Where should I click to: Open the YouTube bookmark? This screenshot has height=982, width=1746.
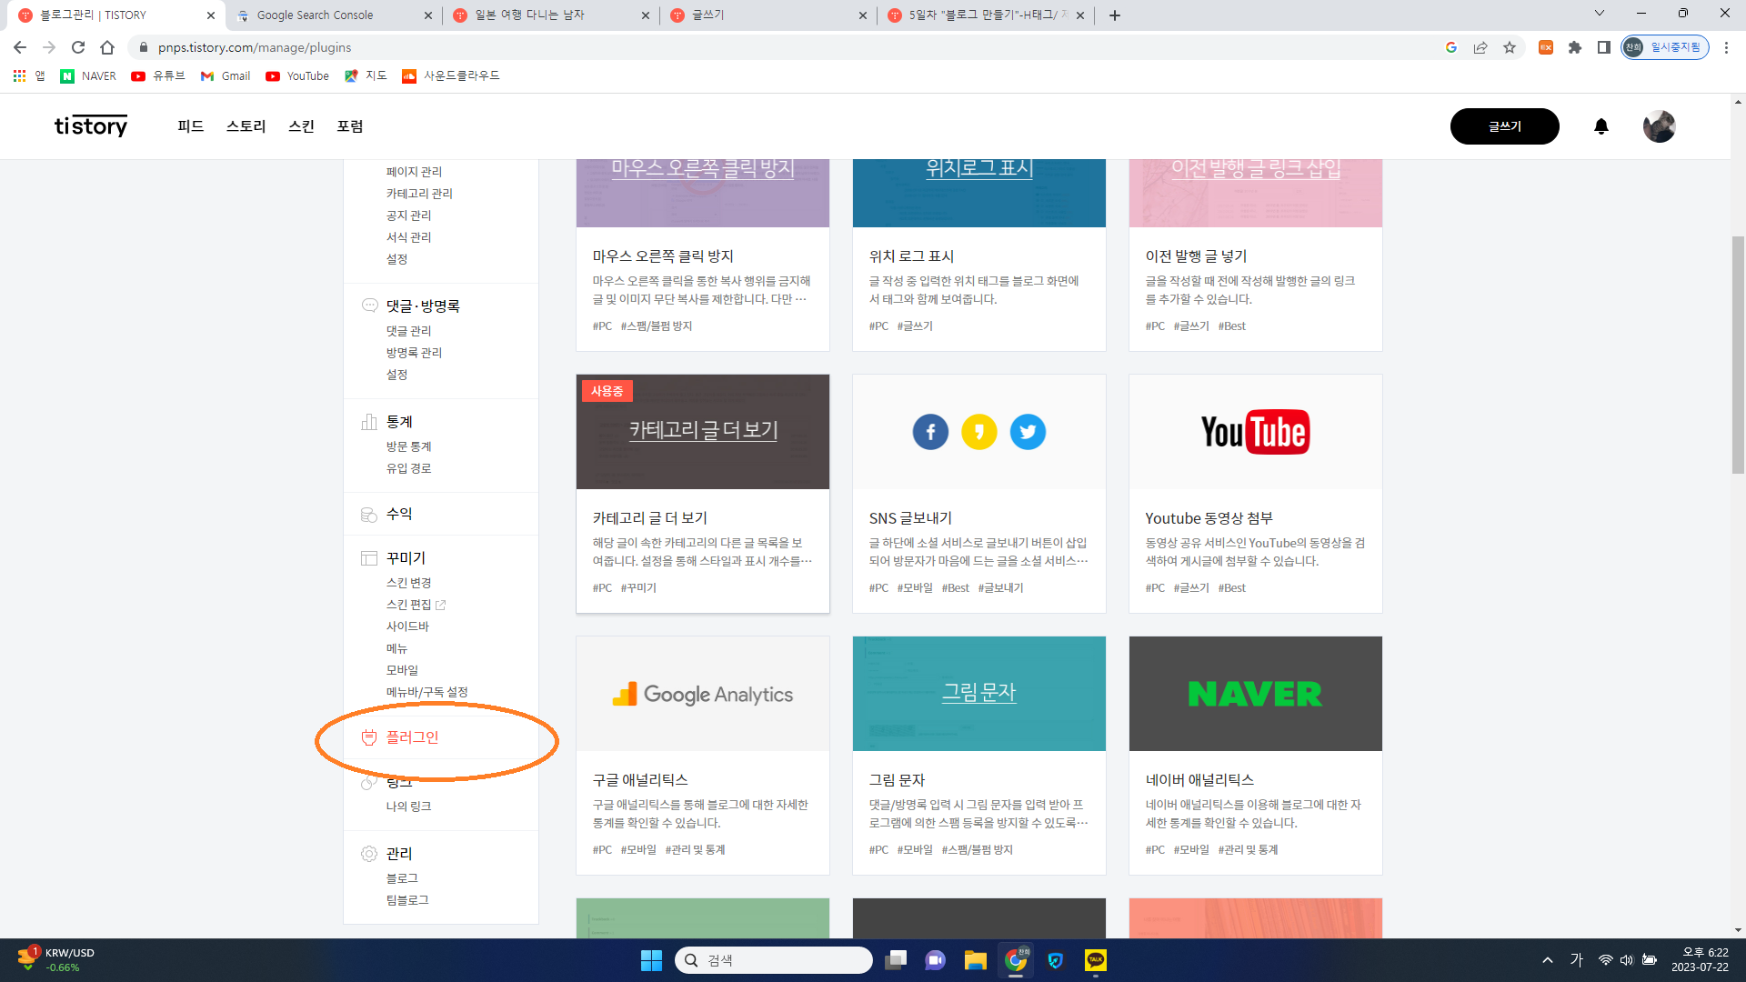297,76
